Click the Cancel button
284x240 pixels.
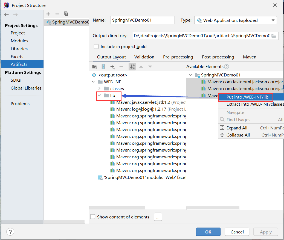[237, 232]
